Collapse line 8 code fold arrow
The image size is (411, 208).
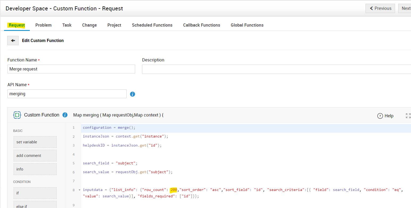[x=79, y=190]
